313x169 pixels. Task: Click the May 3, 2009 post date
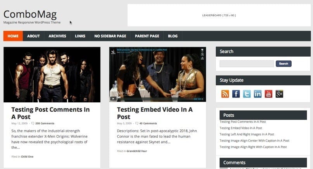click(x=124, y=123)
